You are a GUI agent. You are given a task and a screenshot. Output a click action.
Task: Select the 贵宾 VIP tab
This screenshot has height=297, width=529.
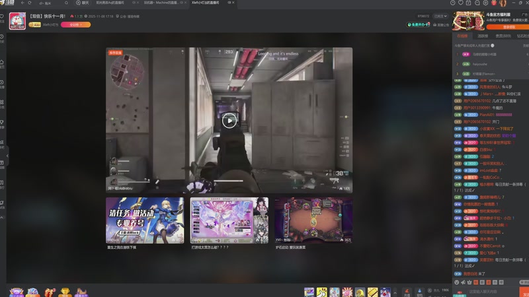tap(503, 36)
